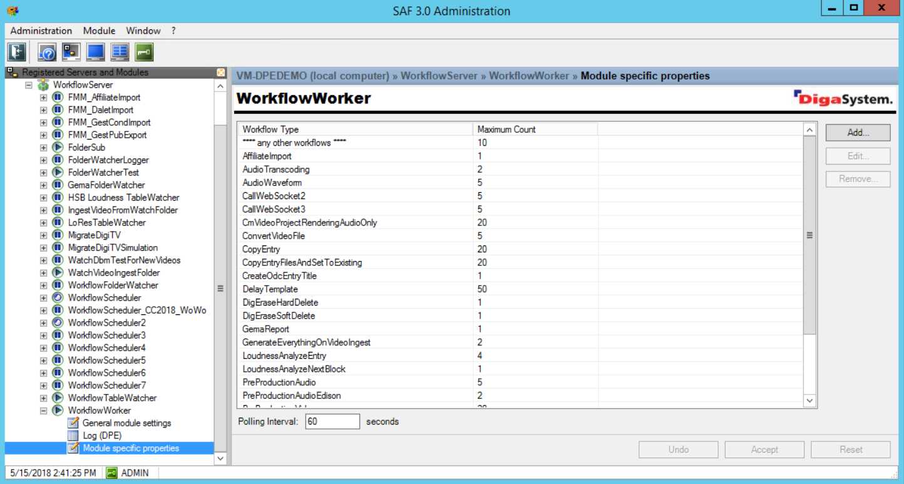This screenshot has width=904, height=484.
Task: Click the green key login toolbar icon
Action: 144,51
